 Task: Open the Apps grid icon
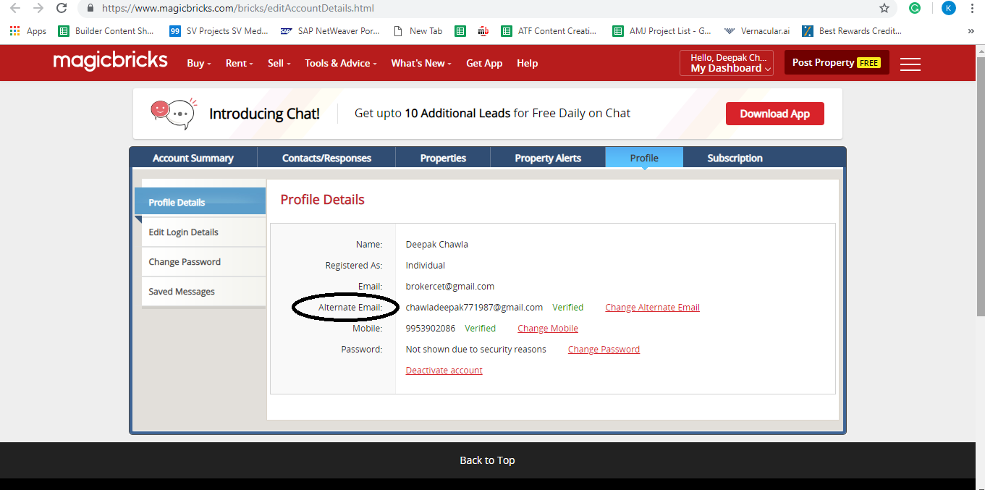tap(14, 31)
